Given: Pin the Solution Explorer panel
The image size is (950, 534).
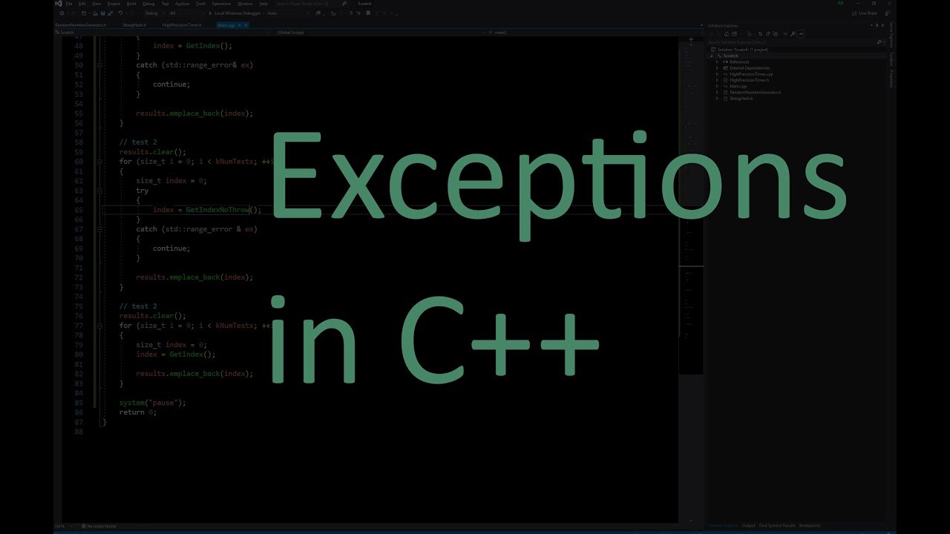Looking at the screenshot, I should click(877, 25).
